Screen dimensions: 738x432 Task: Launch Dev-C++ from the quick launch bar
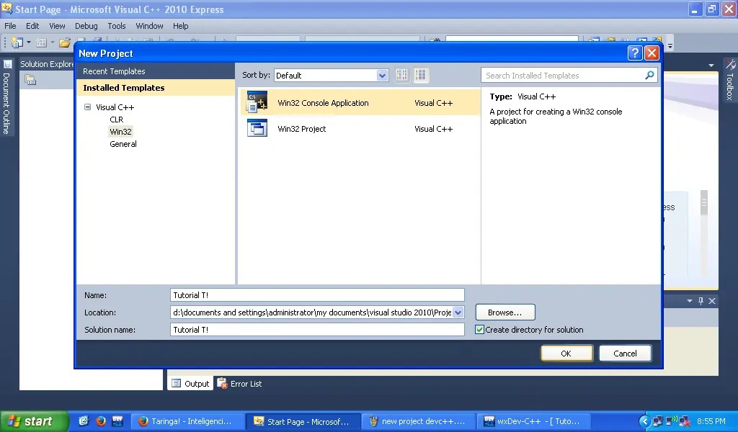click(117, 420)
